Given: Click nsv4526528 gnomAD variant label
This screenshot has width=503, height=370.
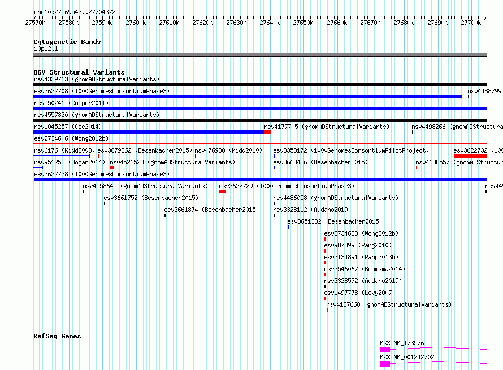Looking at the screenshot, I should (x=172, y=162).
